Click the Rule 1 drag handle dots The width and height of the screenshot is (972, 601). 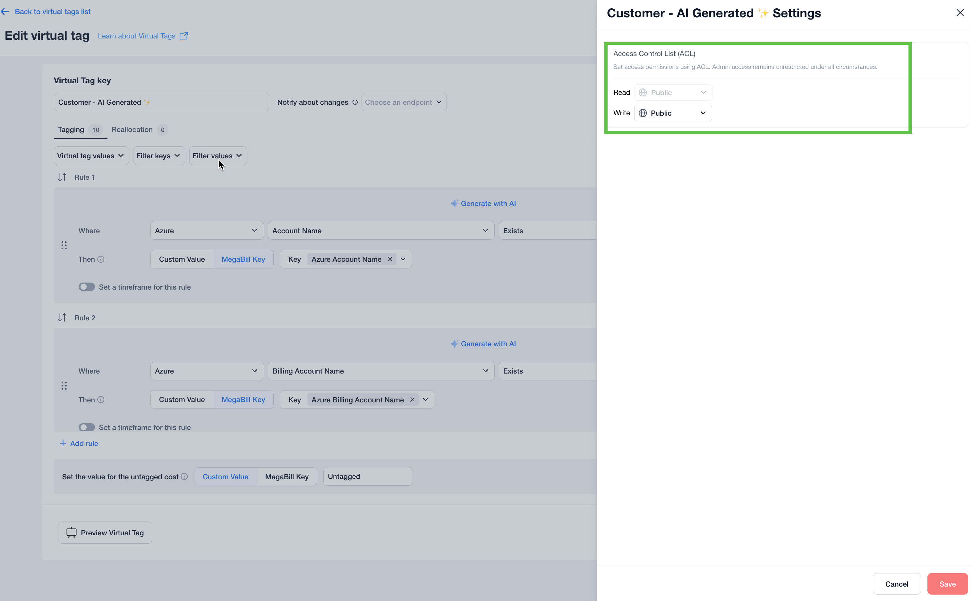coord(64,245)
